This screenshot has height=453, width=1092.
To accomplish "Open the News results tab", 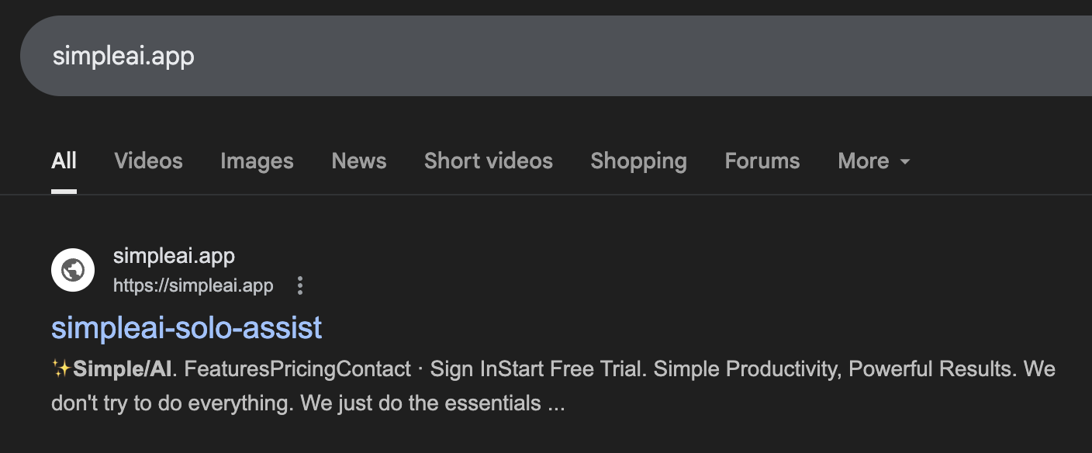I will [x=358, y=161].
